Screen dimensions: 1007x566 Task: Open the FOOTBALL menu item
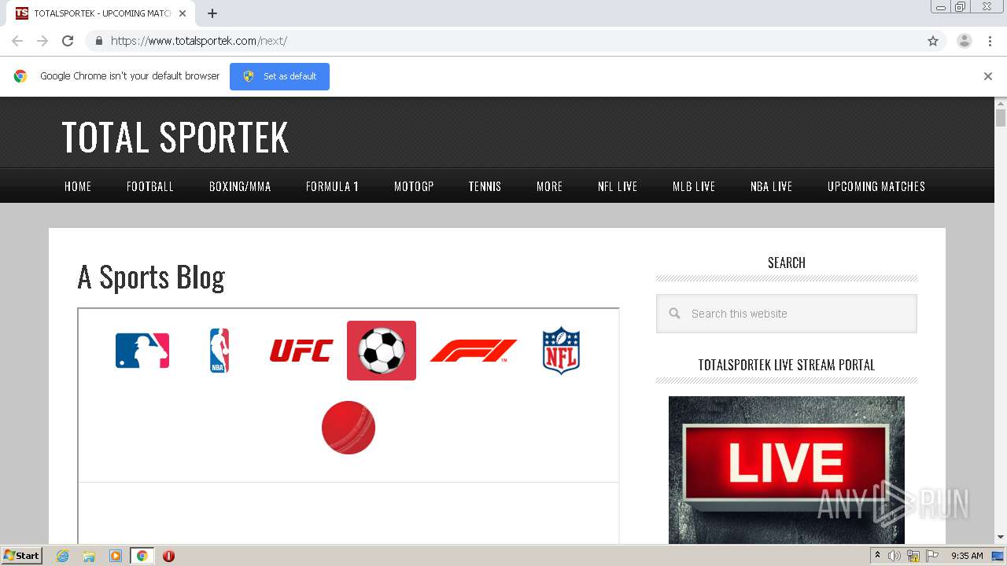[x=150, y=186]
